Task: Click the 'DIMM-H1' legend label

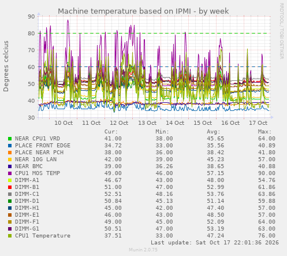Action: 27,208
